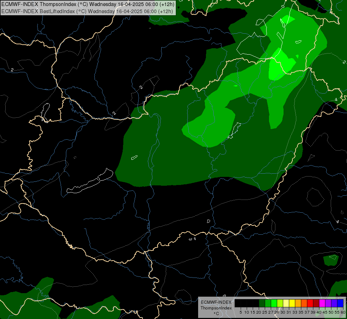Image resolution: width=347 pixels, height=319 pixels.
Task: Click the legend tick label 30
Action: [x=283, y=312]
